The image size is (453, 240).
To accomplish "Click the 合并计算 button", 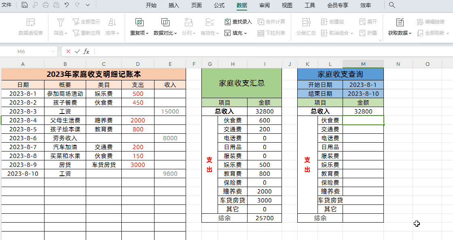I will [271, 22].
